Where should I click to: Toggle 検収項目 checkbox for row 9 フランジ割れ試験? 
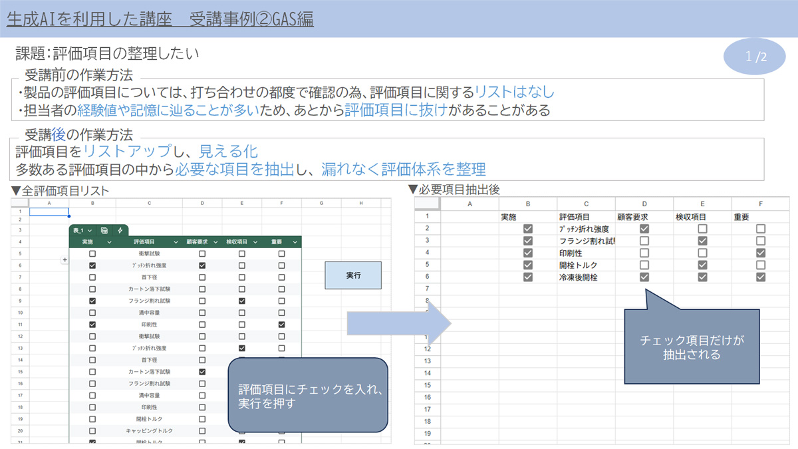tap(241, 301)
